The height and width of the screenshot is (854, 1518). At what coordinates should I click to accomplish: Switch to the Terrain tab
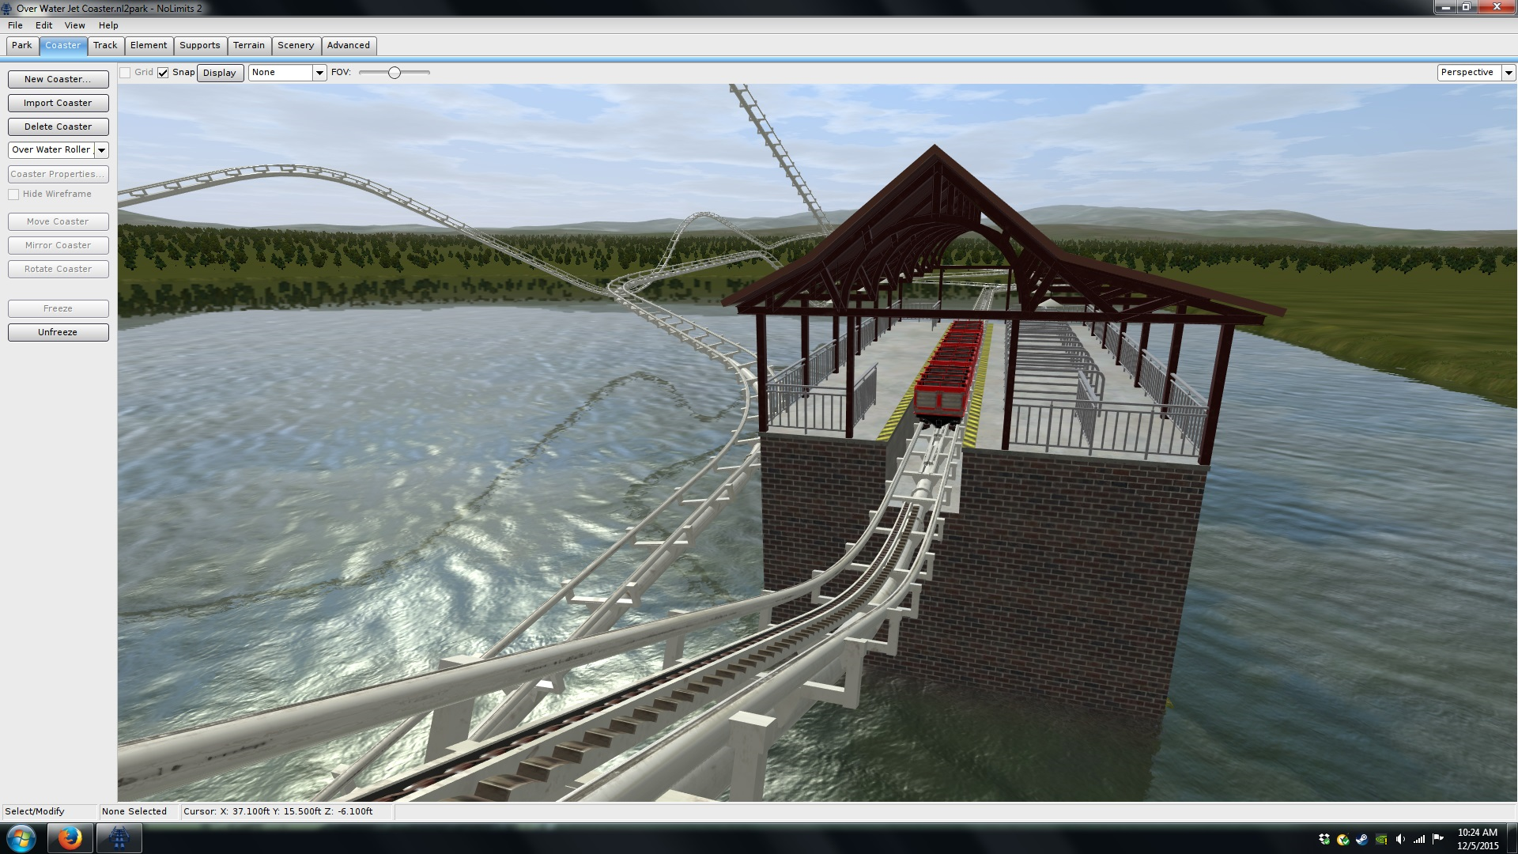248,46
